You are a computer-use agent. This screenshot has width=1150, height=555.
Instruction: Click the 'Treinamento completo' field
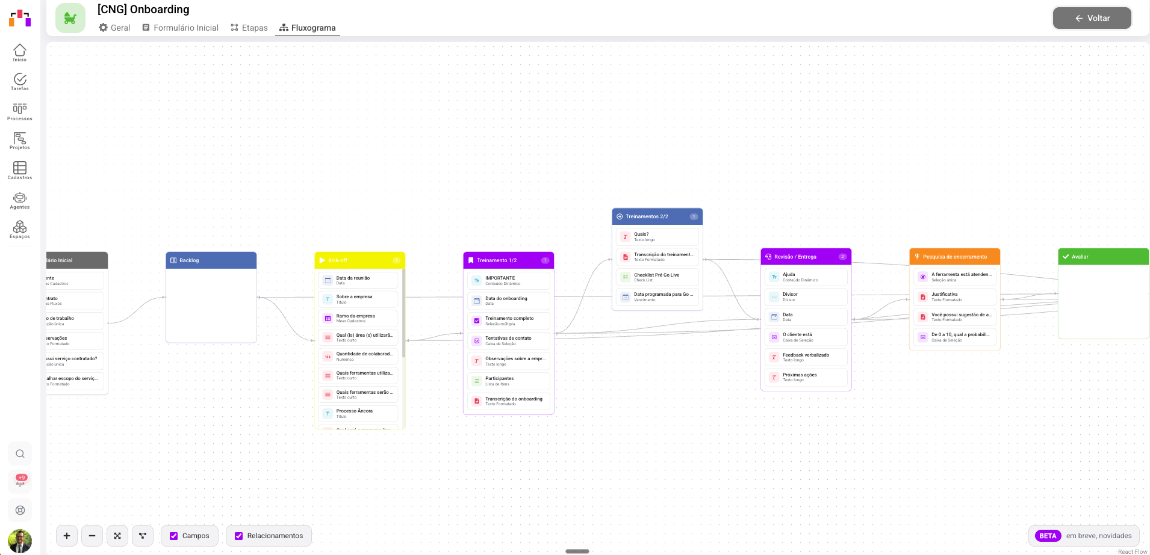(509, 320)
